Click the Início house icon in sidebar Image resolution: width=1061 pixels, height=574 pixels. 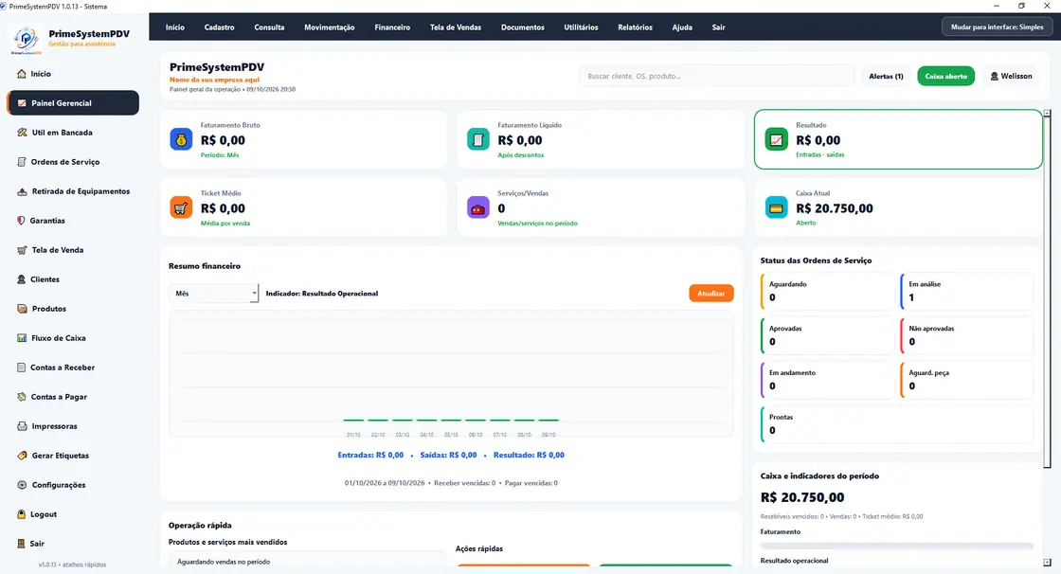click(22, 74)
